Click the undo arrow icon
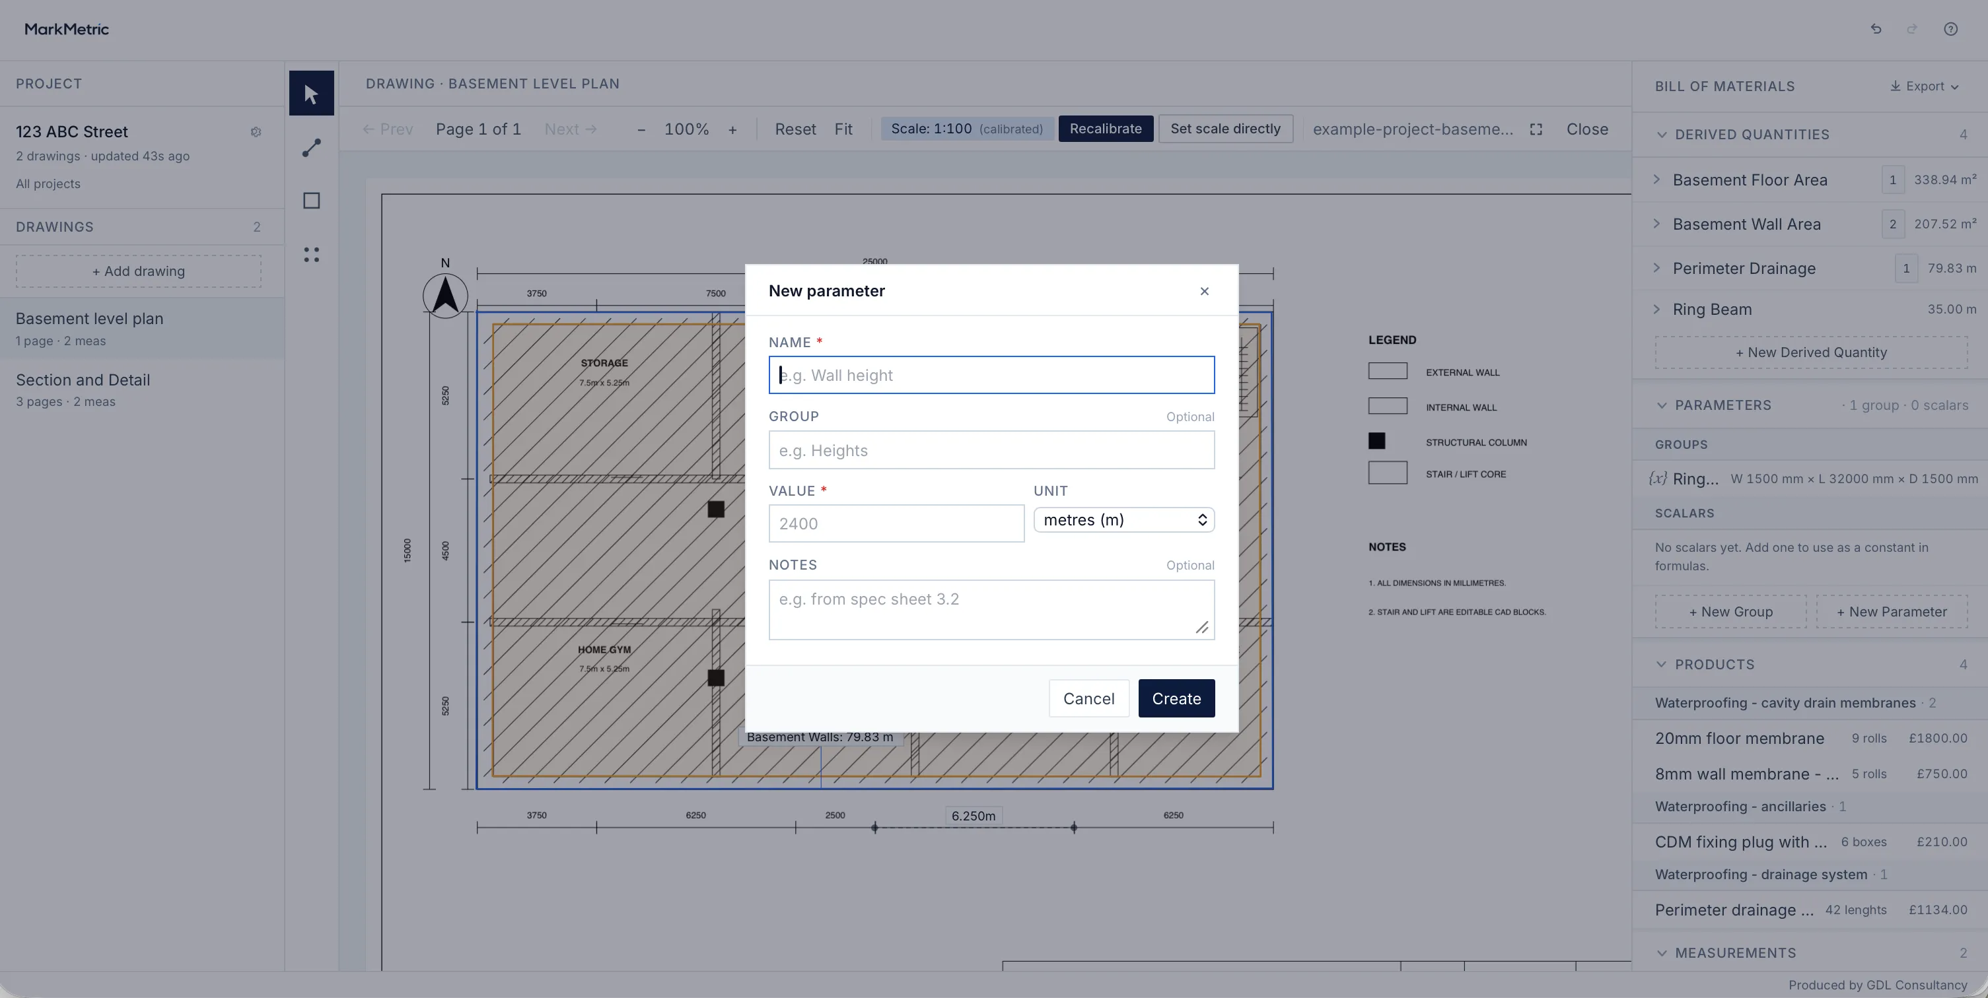The image size is (1988, 998). click(1876, 29)
